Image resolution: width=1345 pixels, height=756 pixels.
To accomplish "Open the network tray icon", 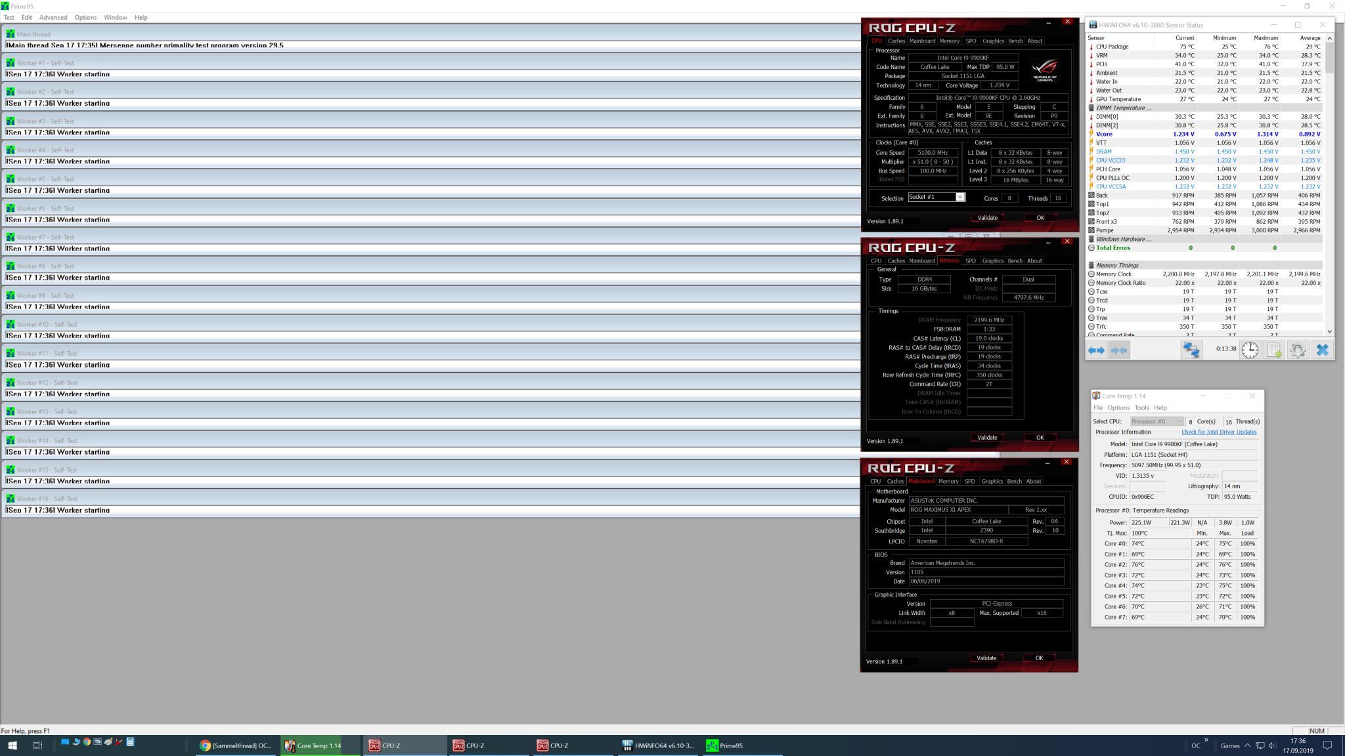I will [x=1260, y=745].
